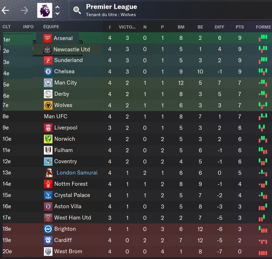272x259 pixels.
Task: Go back with the left arrow
Action: 5,10
